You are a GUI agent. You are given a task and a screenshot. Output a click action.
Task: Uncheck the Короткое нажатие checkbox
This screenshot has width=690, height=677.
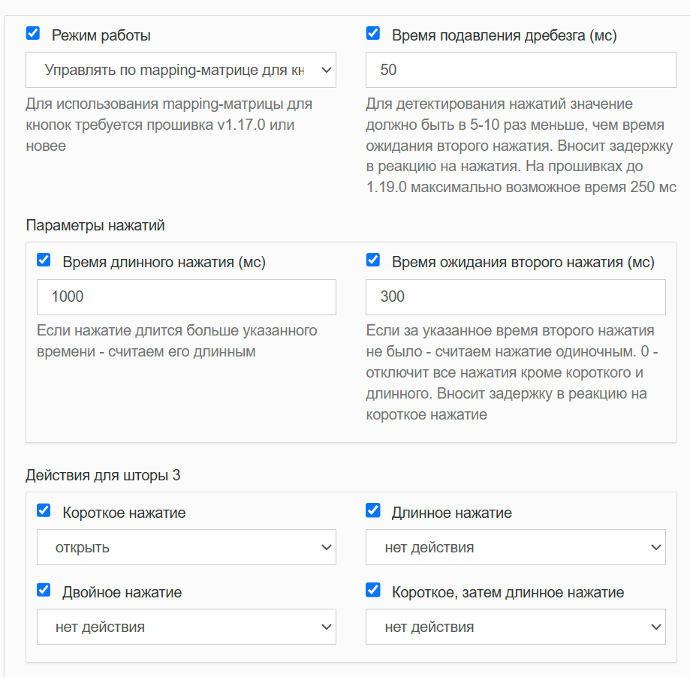coord(44,510)
